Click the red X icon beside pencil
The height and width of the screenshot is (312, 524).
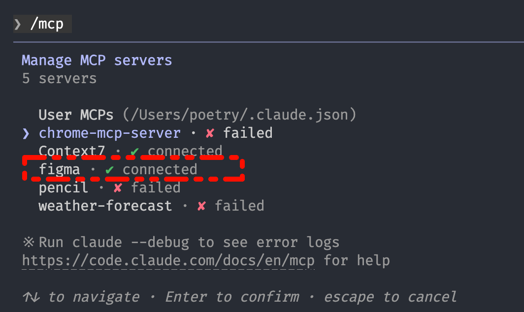[118, 187]
